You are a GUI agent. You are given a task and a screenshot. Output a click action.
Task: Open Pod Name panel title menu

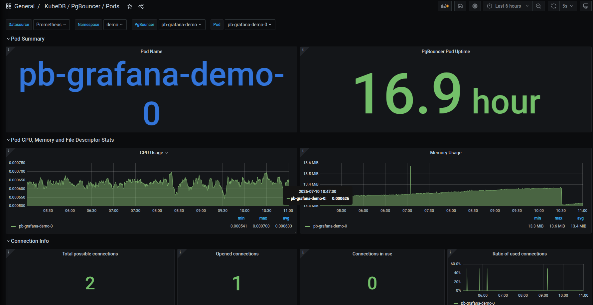pos(151,52)
